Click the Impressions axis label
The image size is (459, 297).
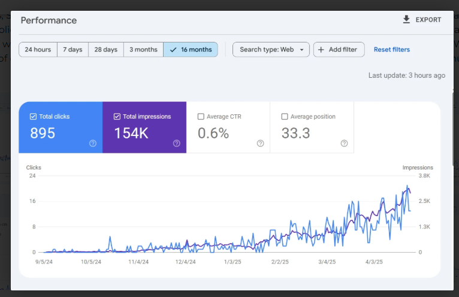[418, 168]
